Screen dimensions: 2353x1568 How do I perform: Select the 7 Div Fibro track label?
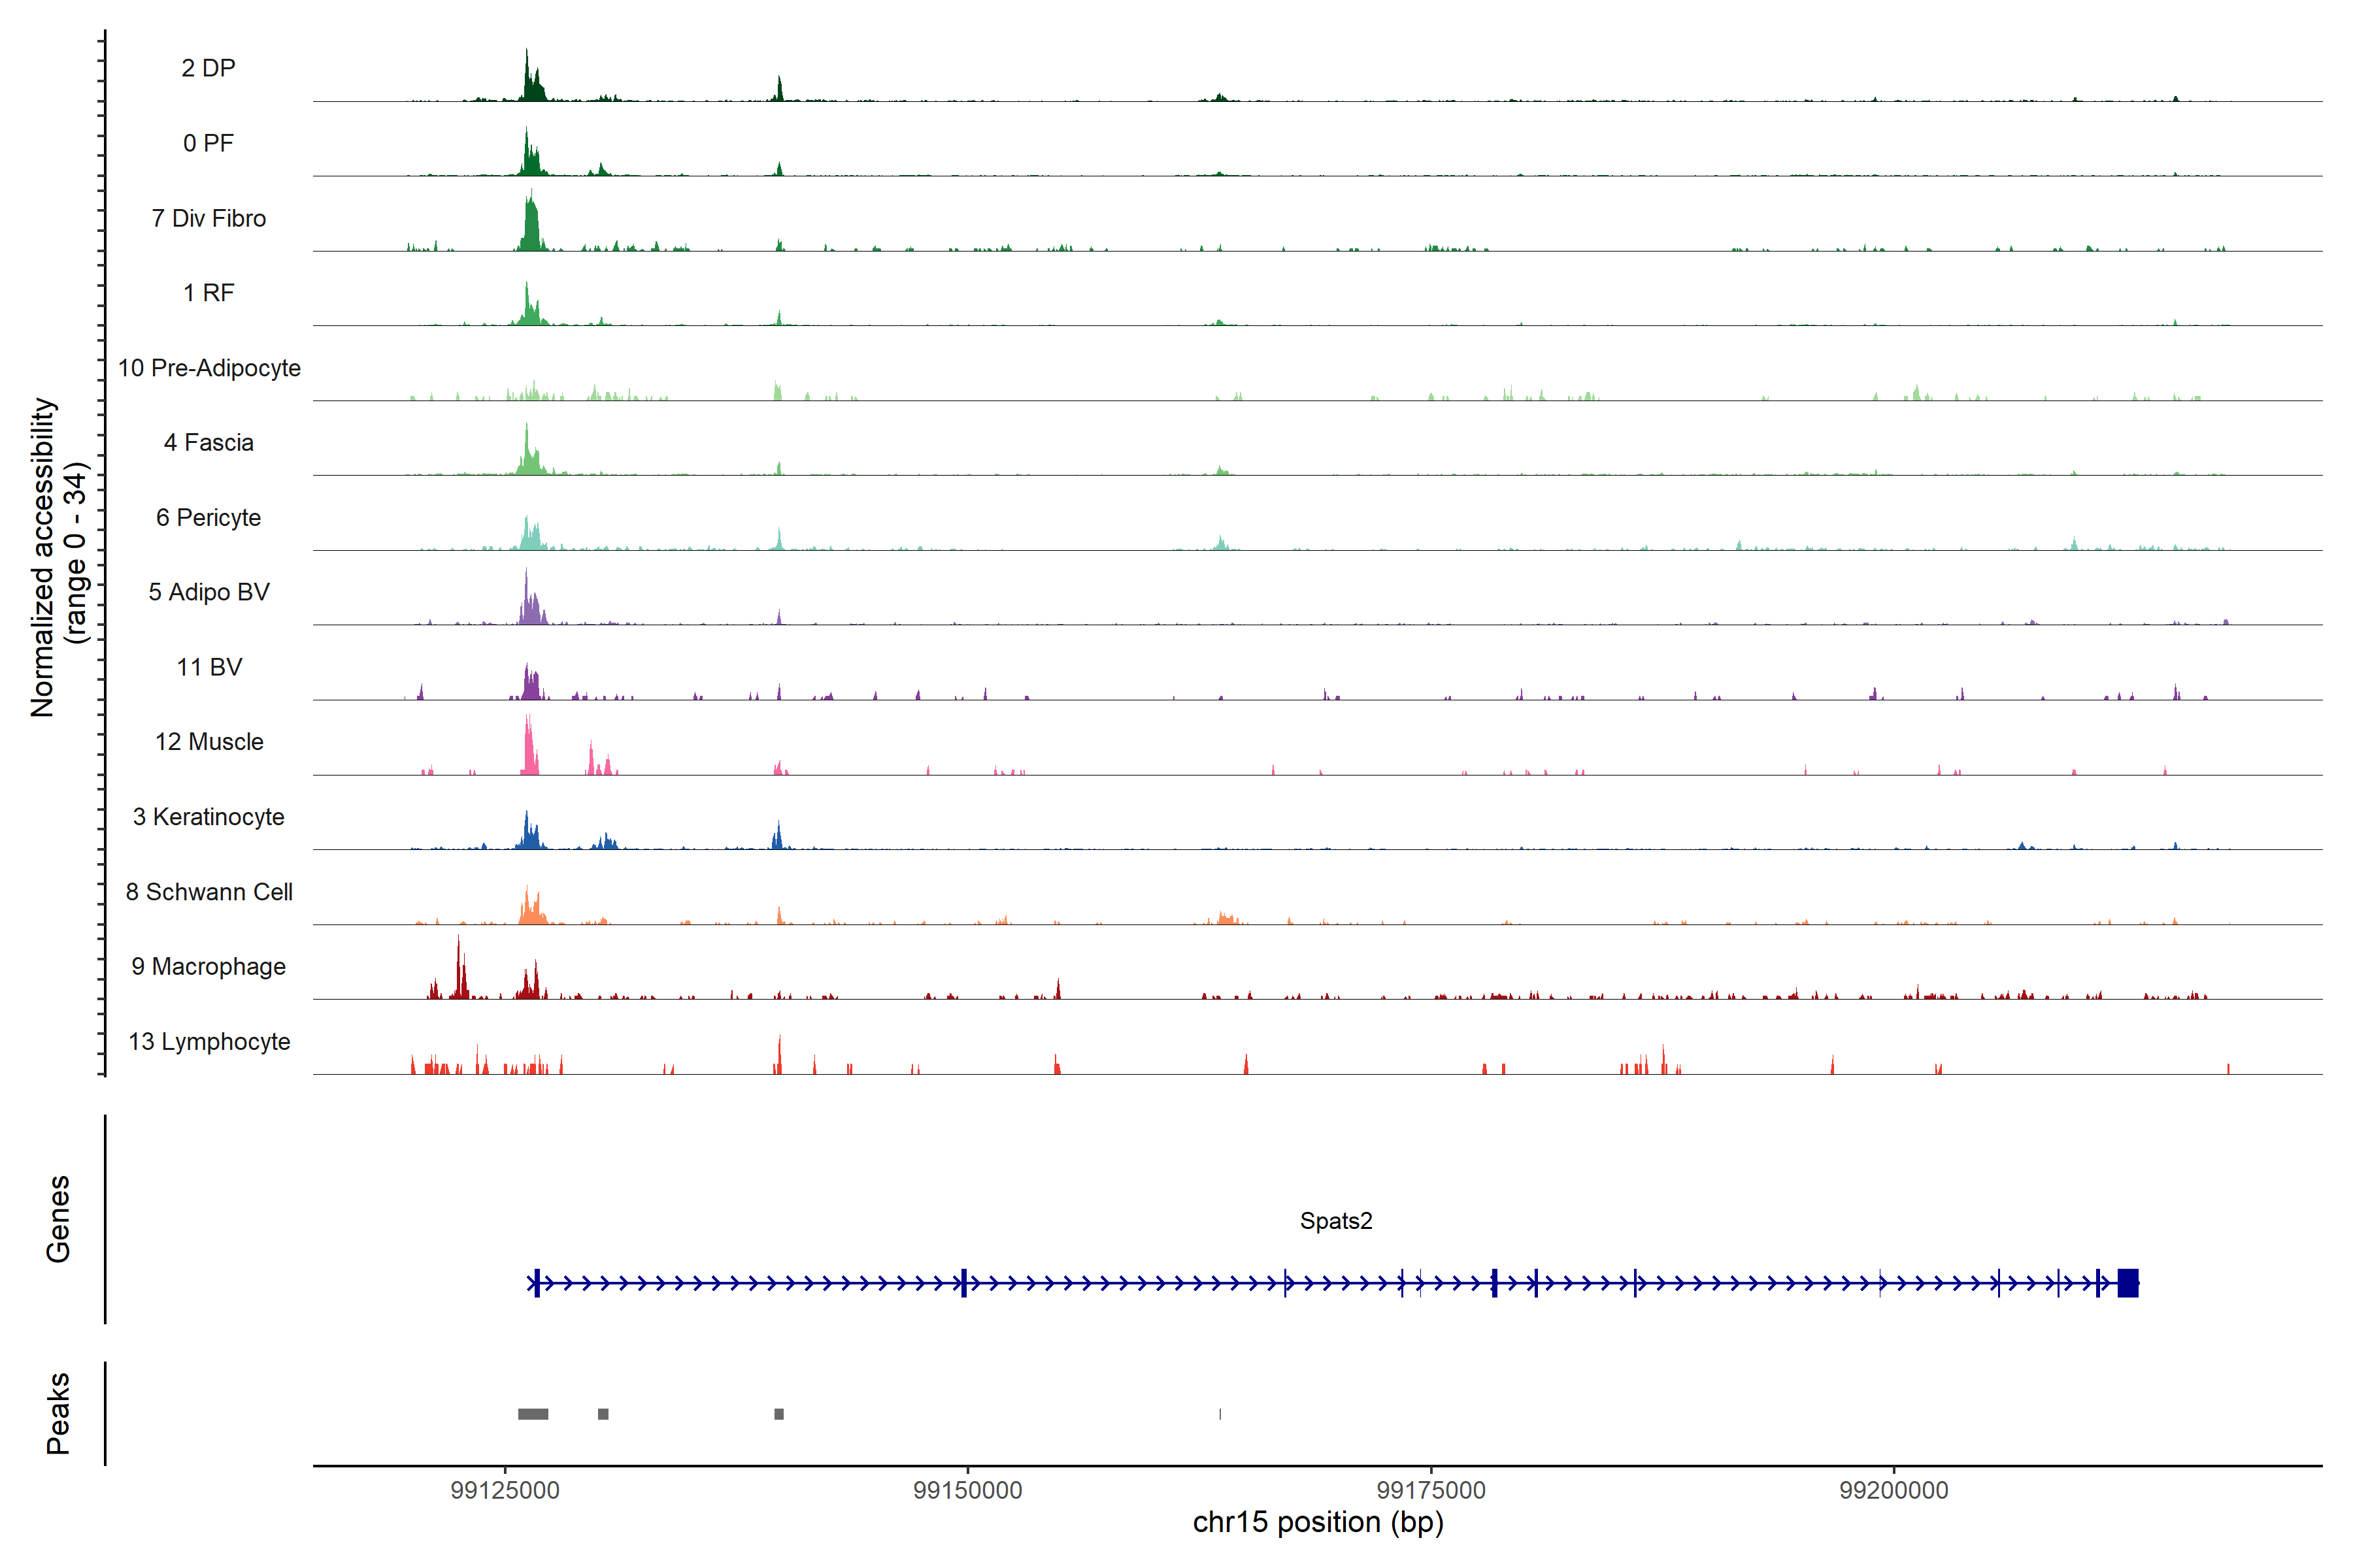[208, 218]
